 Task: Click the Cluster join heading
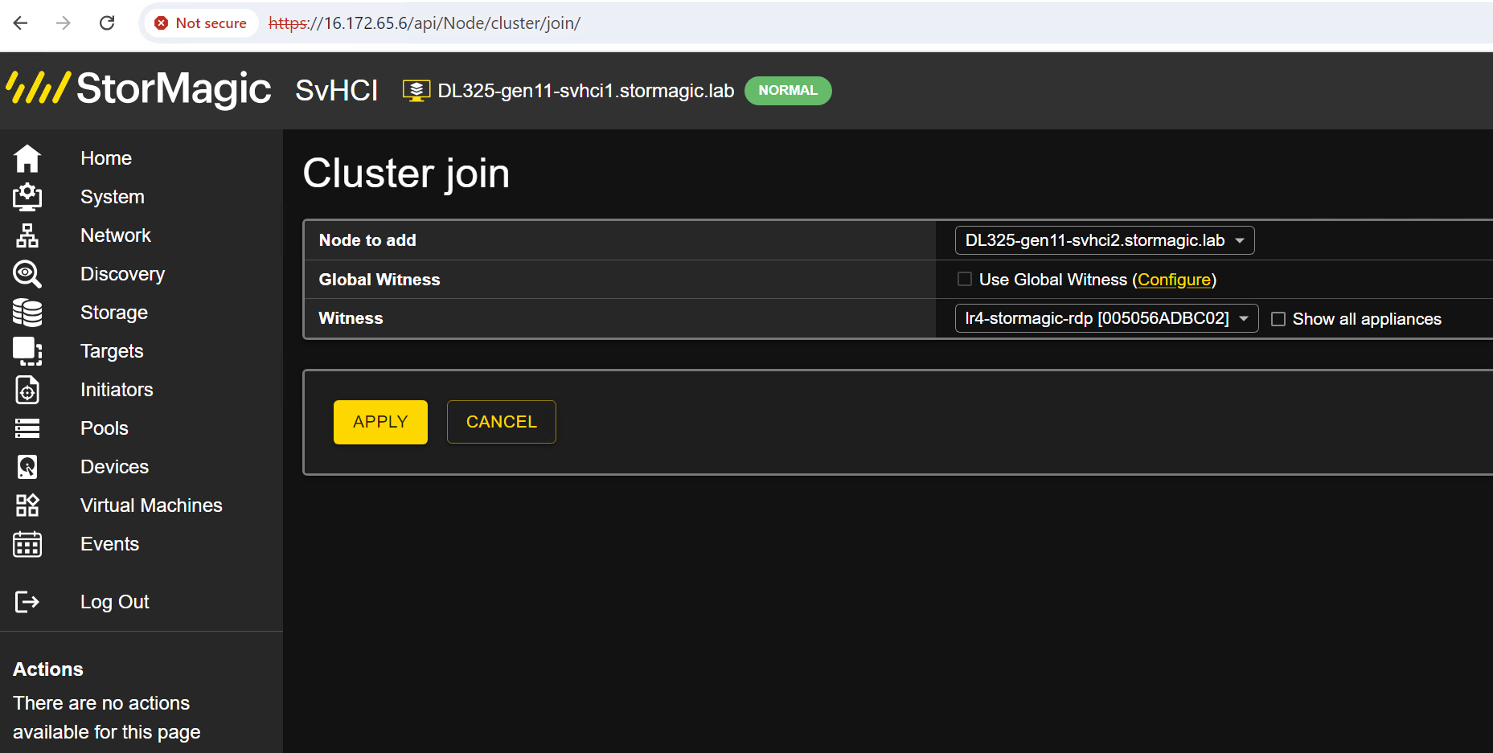(406, 174)
